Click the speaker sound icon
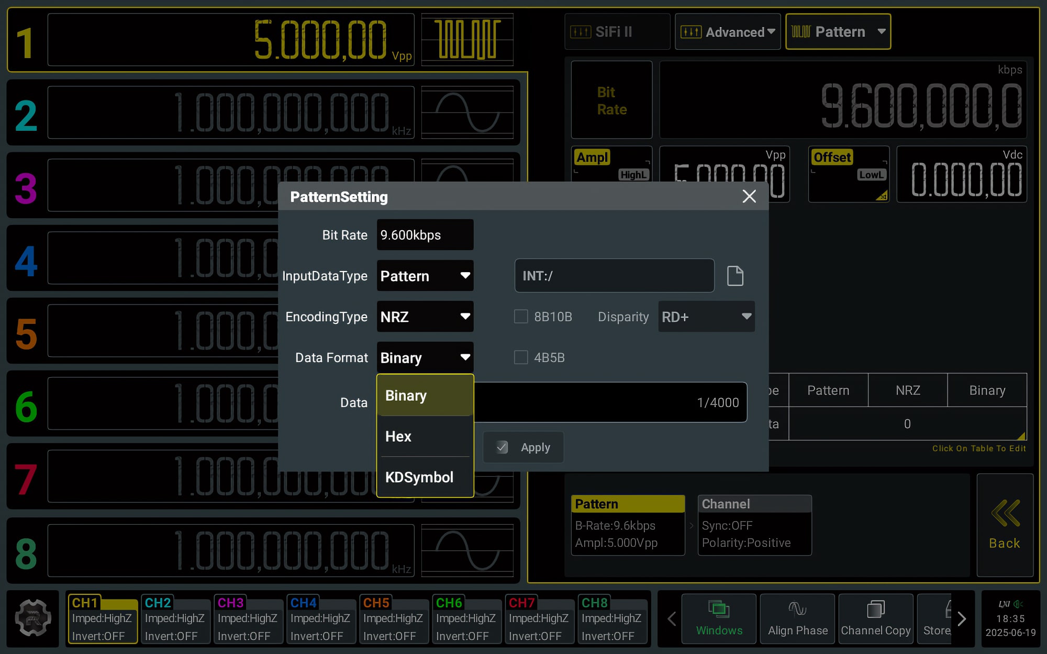1047x654 pixels. 1018,604
